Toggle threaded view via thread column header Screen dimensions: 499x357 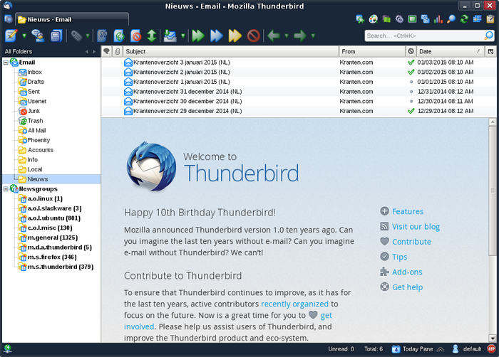[x=107, y=51]
